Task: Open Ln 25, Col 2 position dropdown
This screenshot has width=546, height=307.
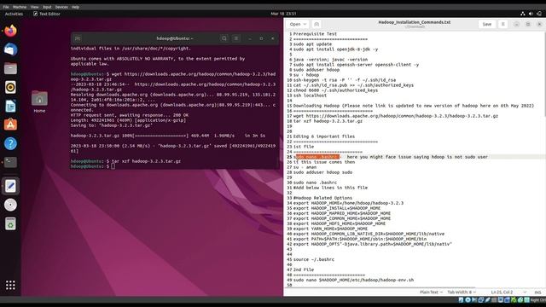Action: (x=508, y=292)
